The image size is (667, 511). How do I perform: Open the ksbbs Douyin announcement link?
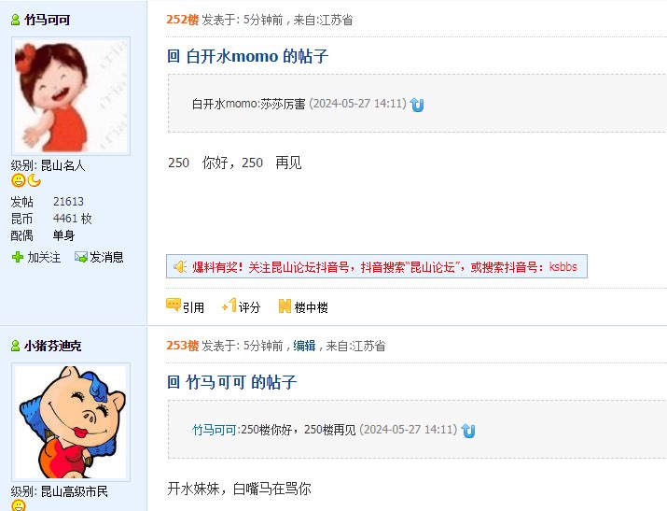click(563, 267)
